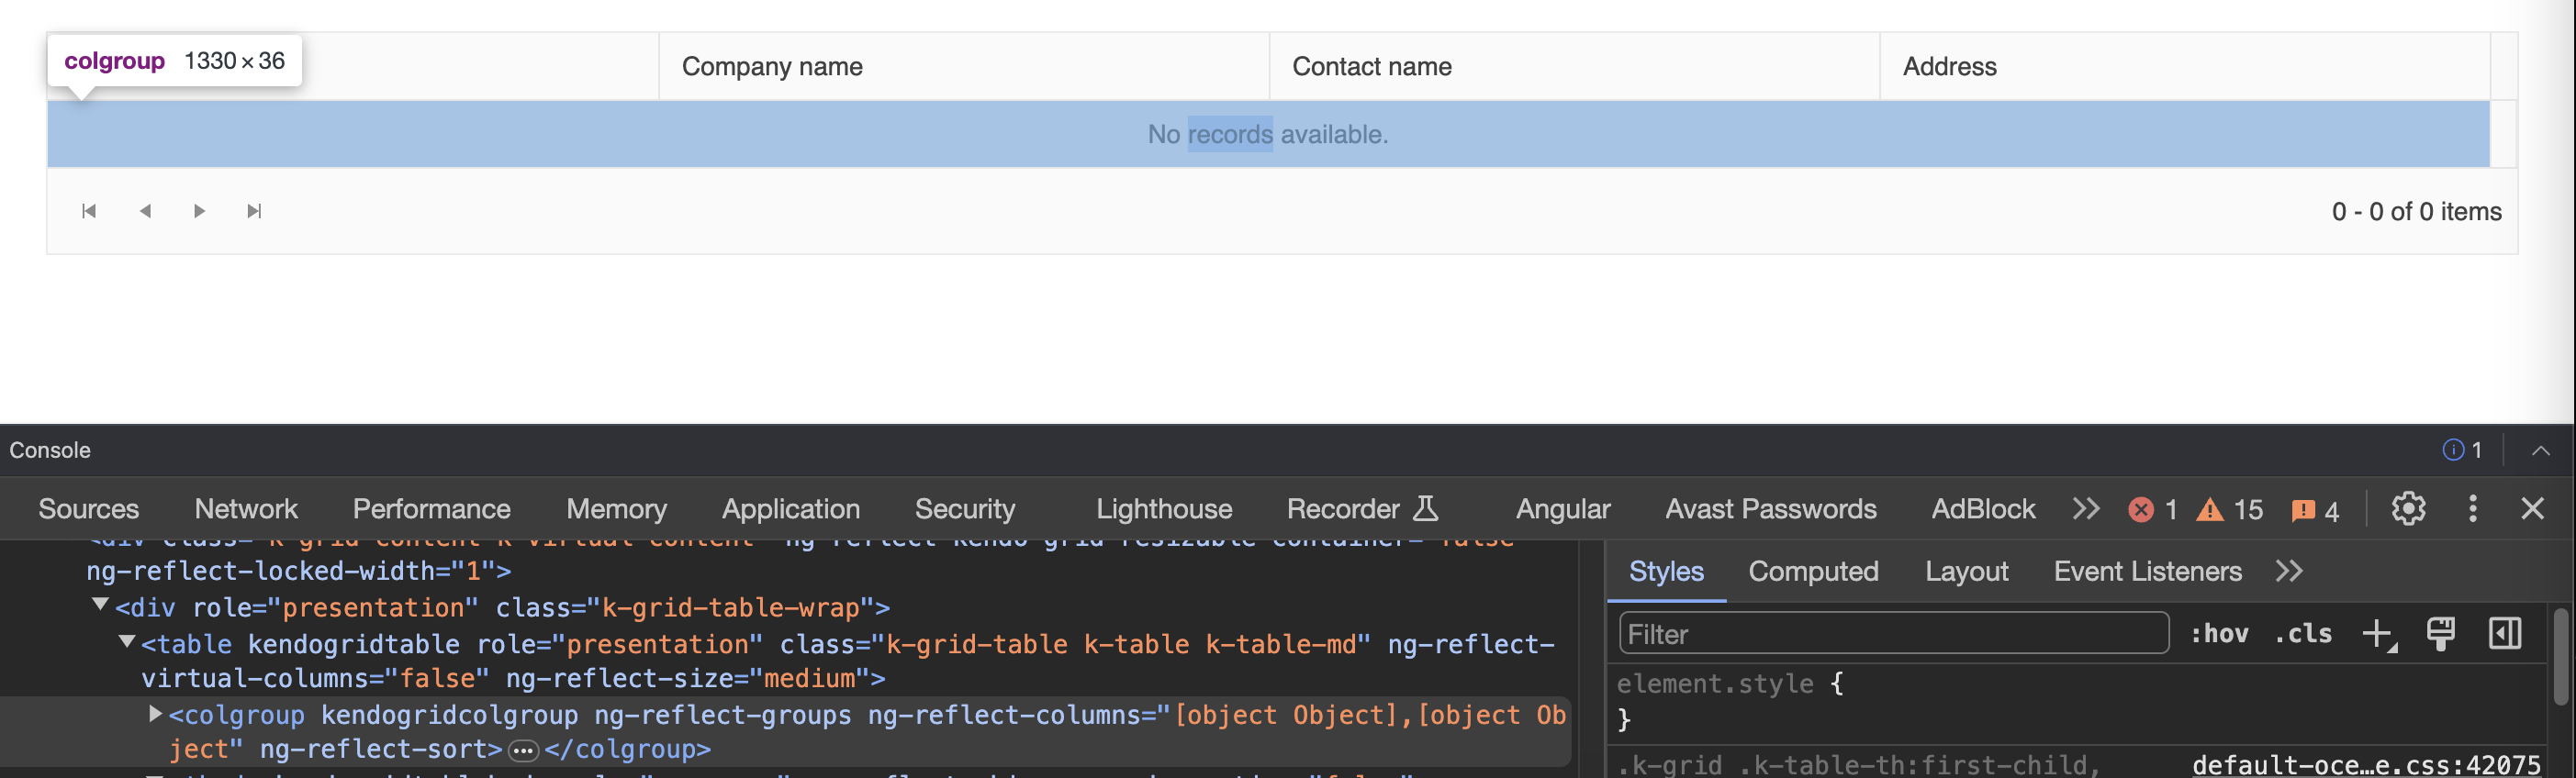
Task: Open DevTools three-dot customize menu
Action: (2472, 509)
